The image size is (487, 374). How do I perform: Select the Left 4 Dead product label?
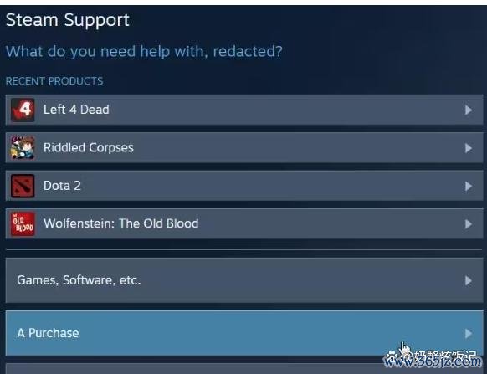coord(76,110)
